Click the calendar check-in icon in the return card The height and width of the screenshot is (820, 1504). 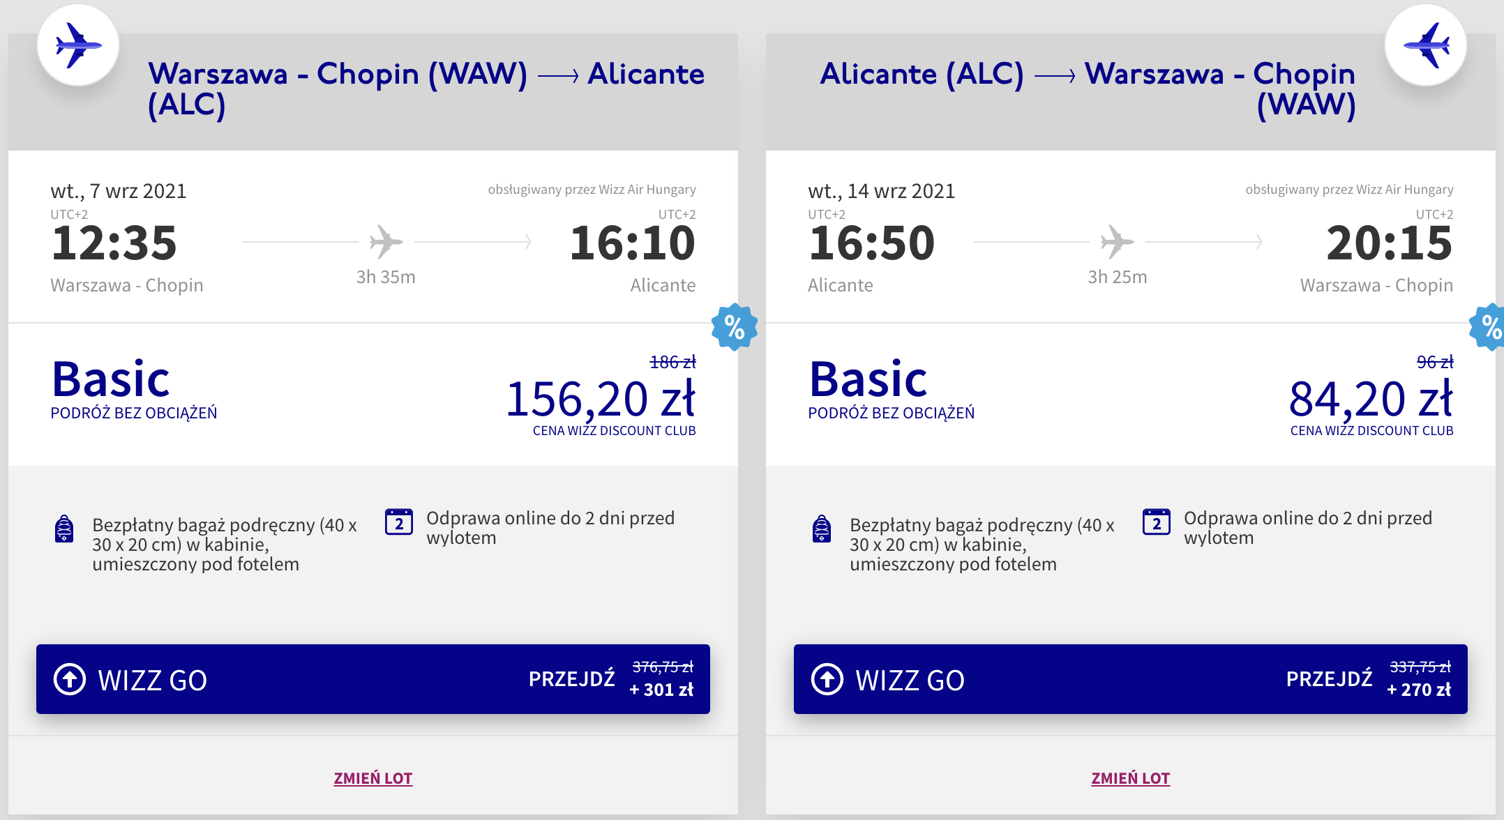tap(1157, 522)
